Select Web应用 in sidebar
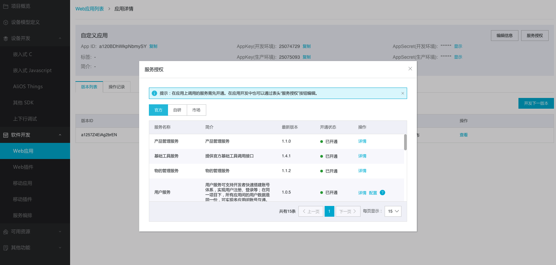Image resolution: width=556 pixels, height=265 pixels. (35, 151)
